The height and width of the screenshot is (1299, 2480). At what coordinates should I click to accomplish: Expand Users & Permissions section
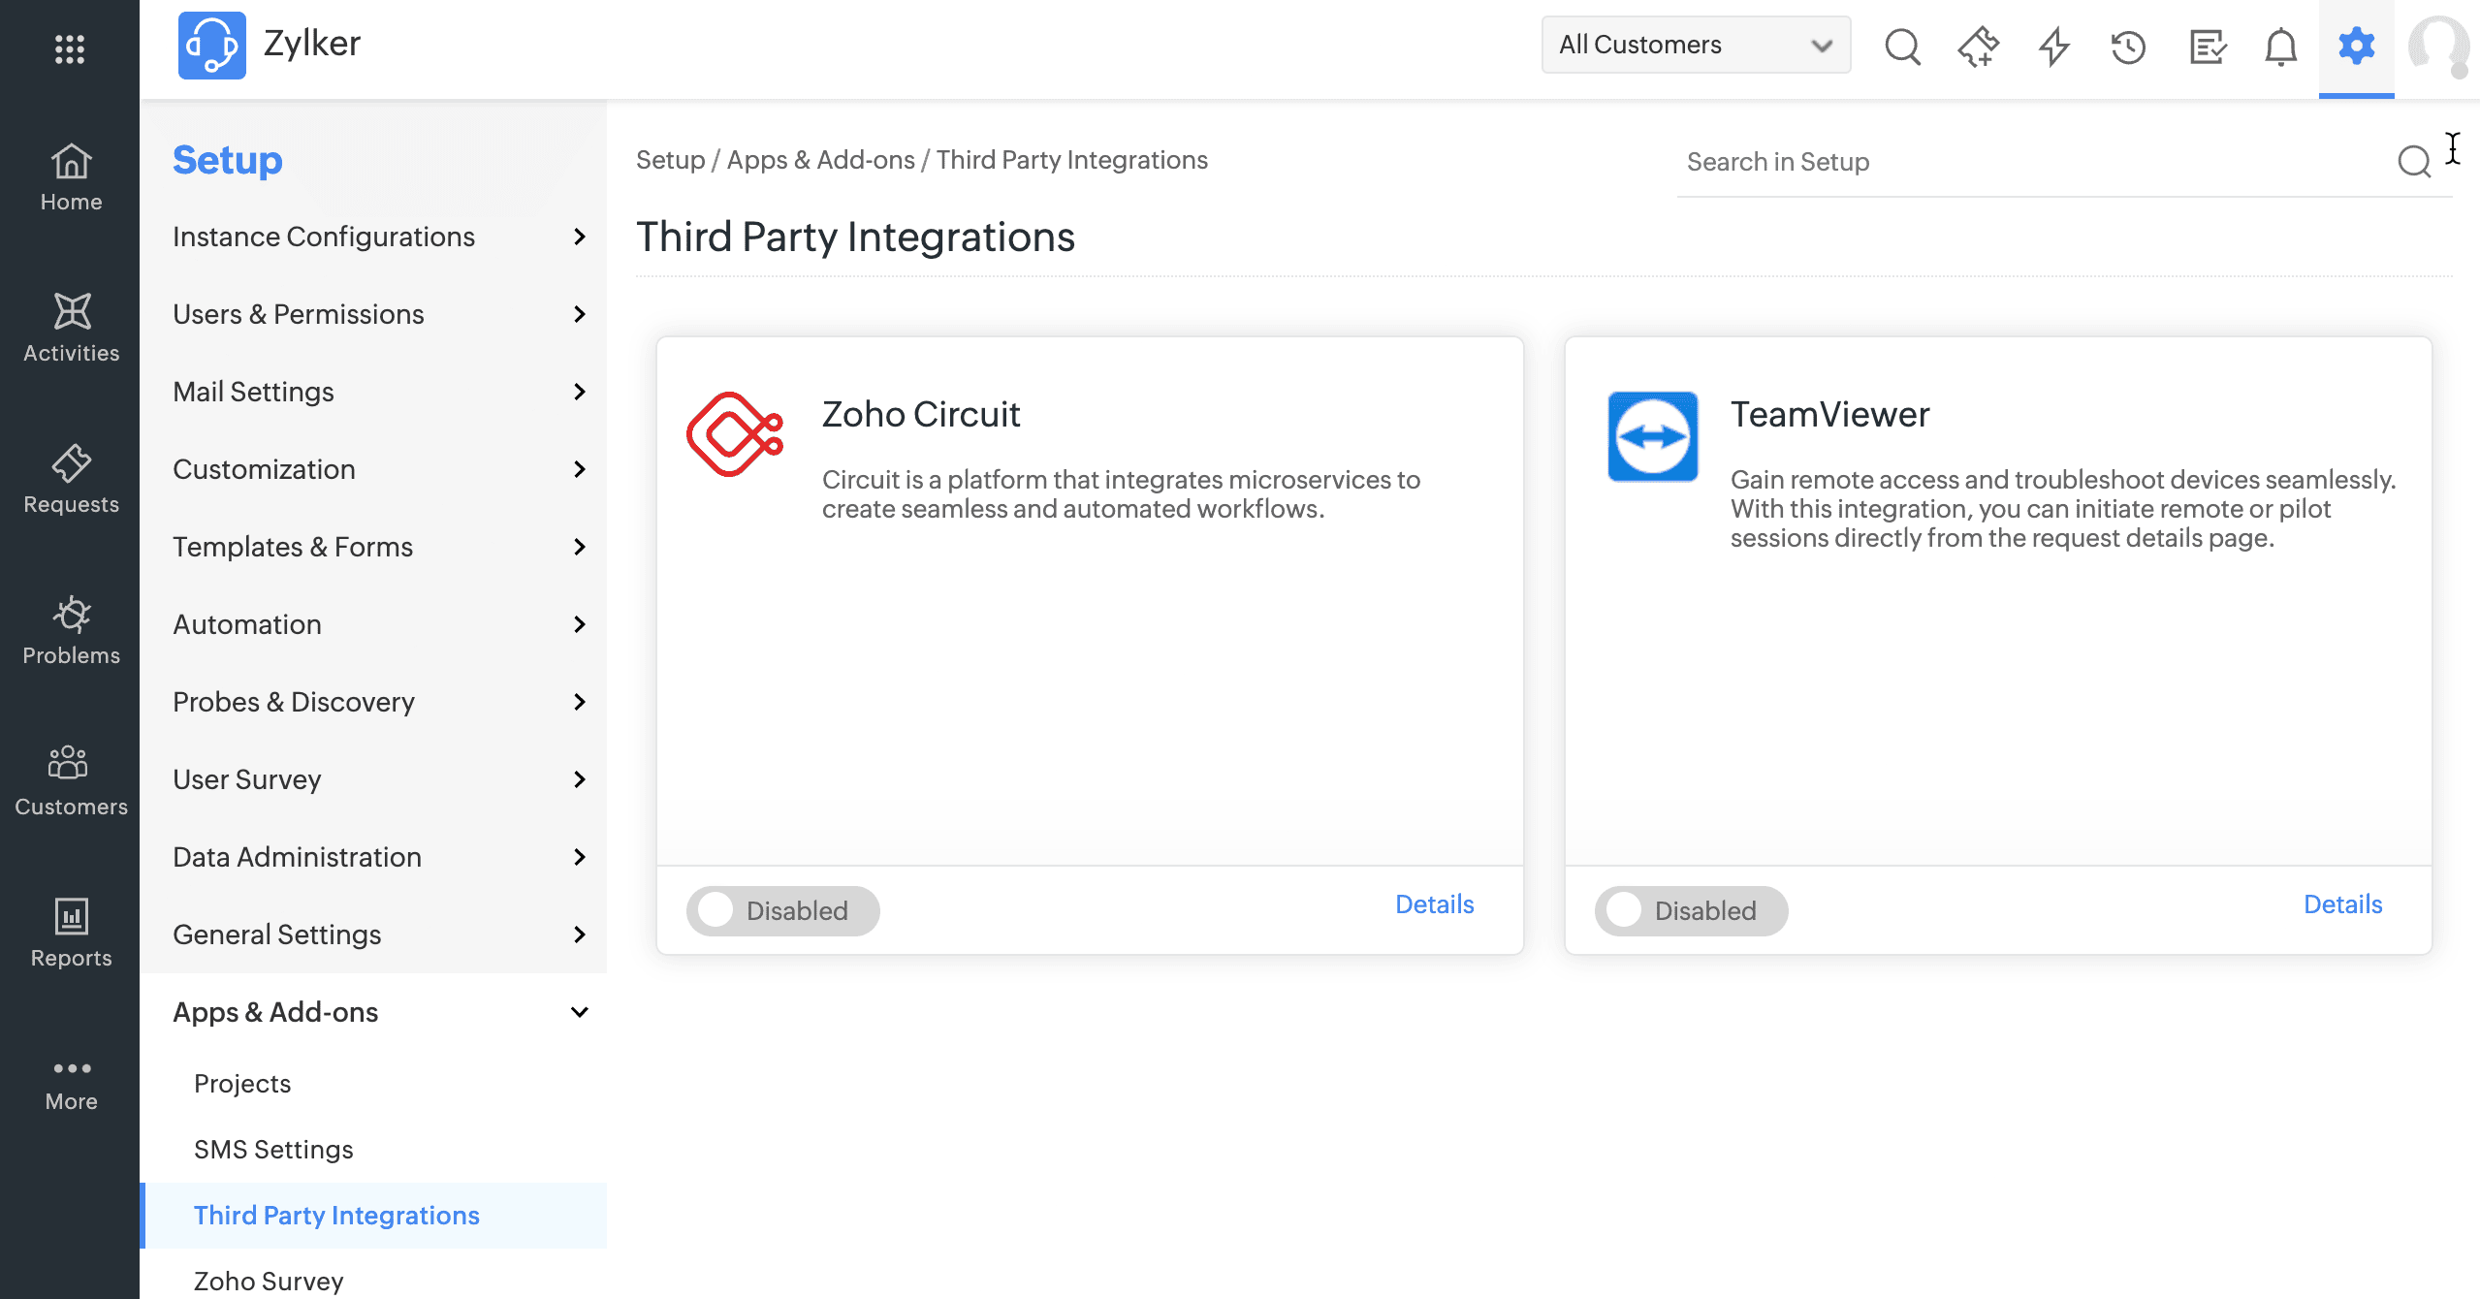click(380, 314)
